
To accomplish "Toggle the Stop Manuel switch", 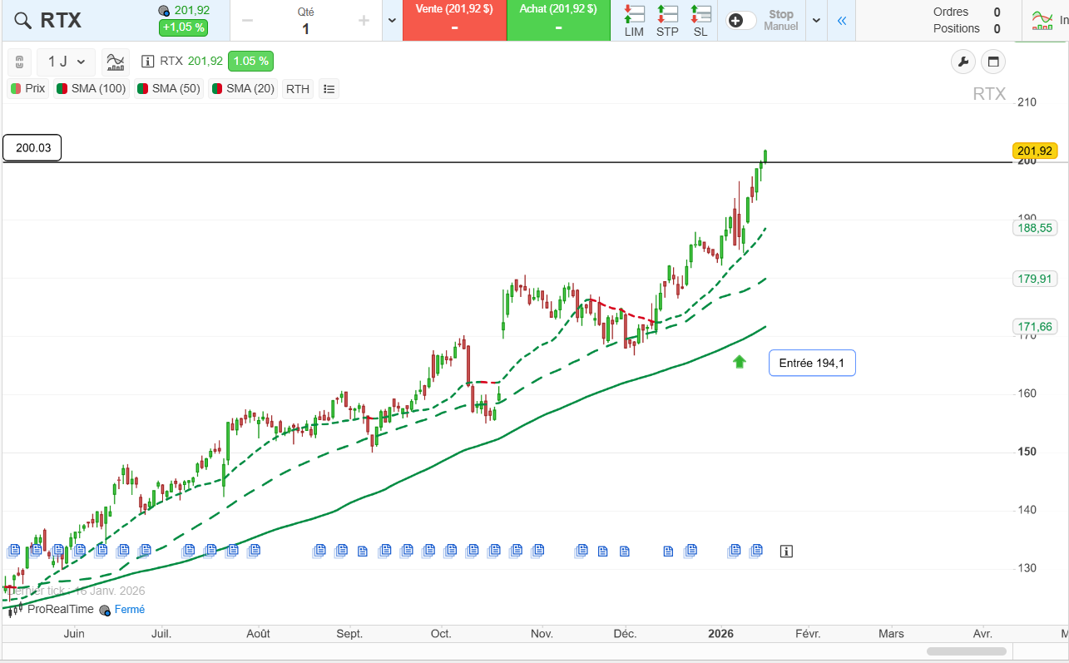I will click(x=742, y=21).
